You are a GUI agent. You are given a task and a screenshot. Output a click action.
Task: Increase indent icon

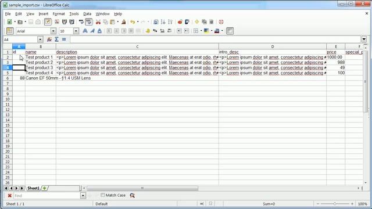[187, 31]
